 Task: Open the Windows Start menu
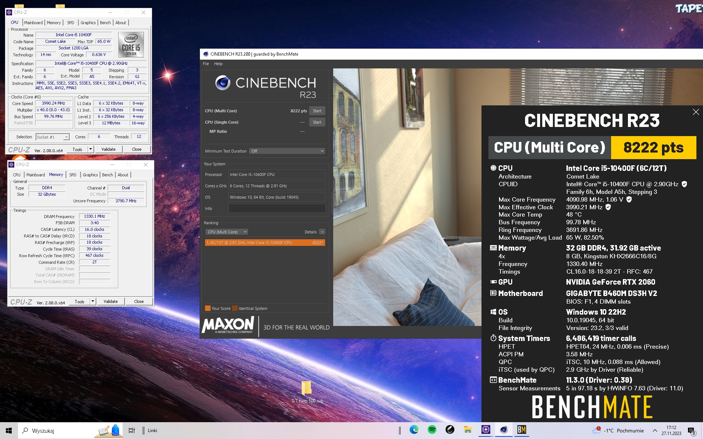9,431
